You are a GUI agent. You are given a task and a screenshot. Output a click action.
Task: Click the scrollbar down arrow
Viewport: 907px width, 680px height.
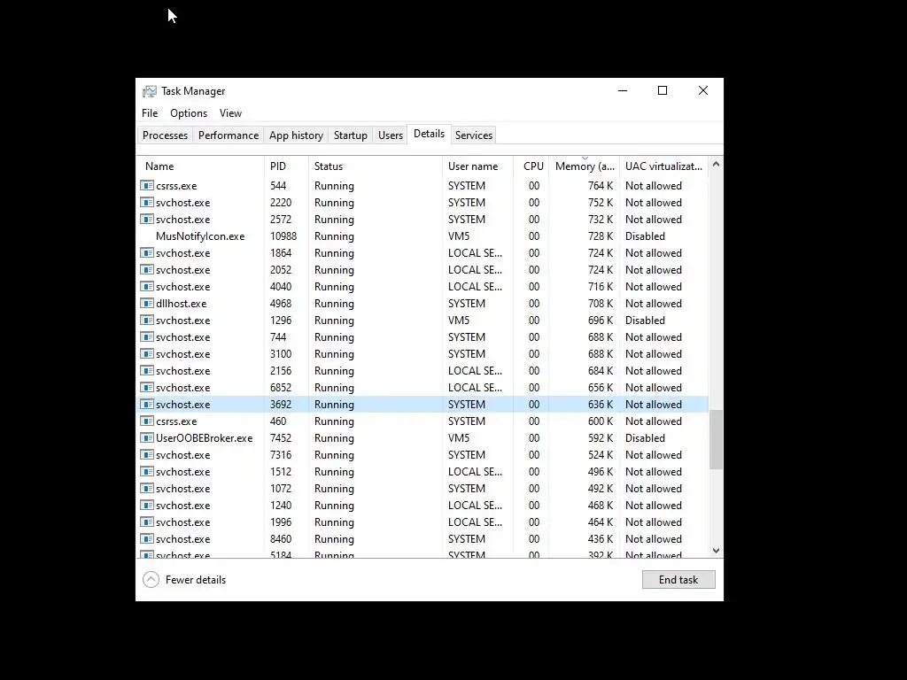(716, 551)
